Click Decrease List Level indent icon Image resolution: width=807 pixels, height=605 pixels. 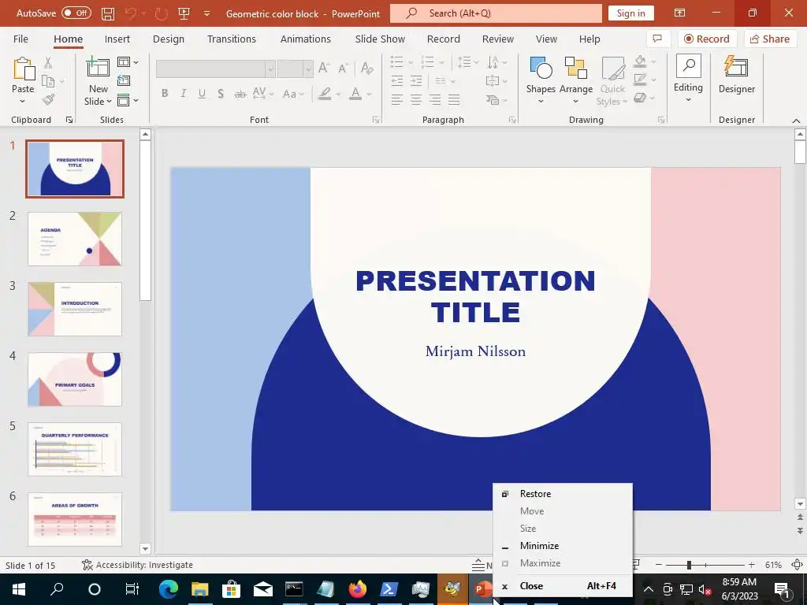[x=397, y=81]
